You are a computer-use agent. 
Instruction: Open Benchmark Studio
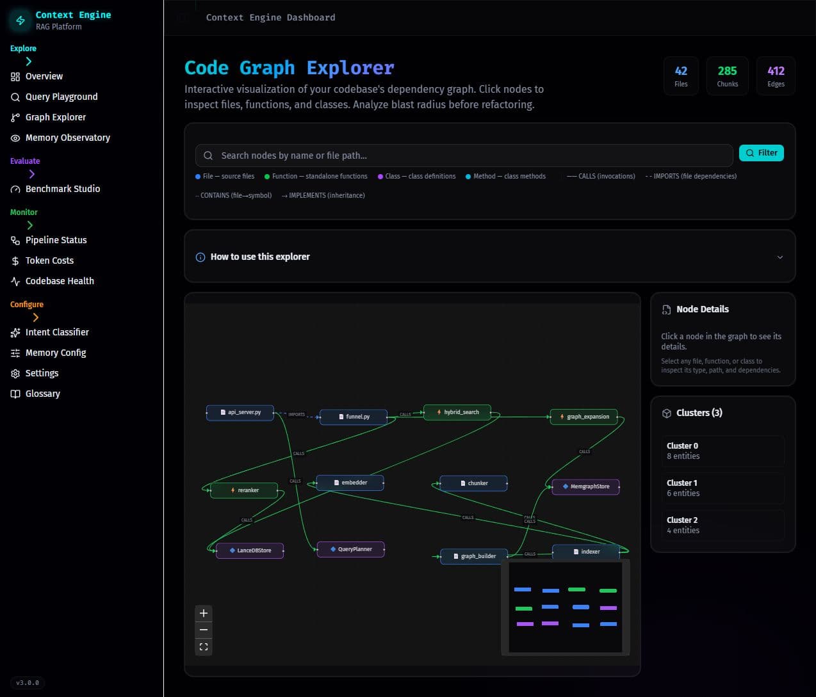tap(63, 189)
